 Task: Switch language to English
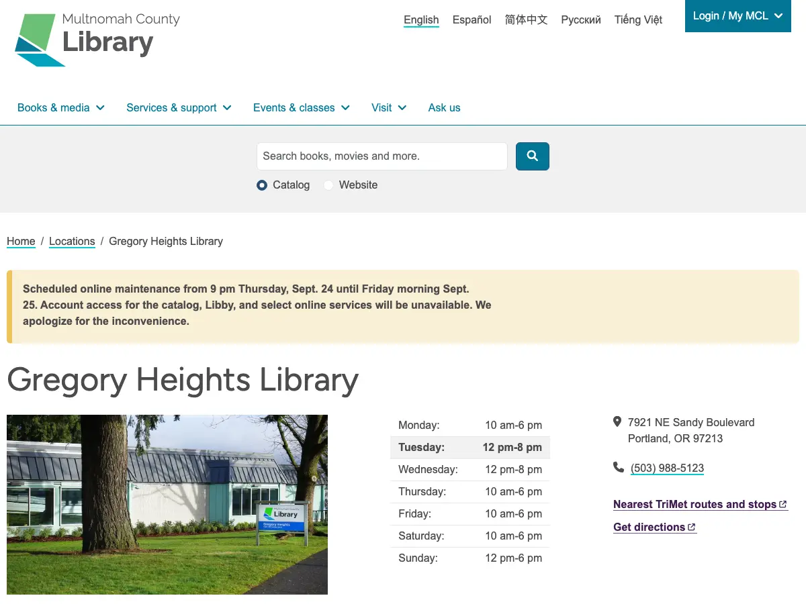[421, 20]
